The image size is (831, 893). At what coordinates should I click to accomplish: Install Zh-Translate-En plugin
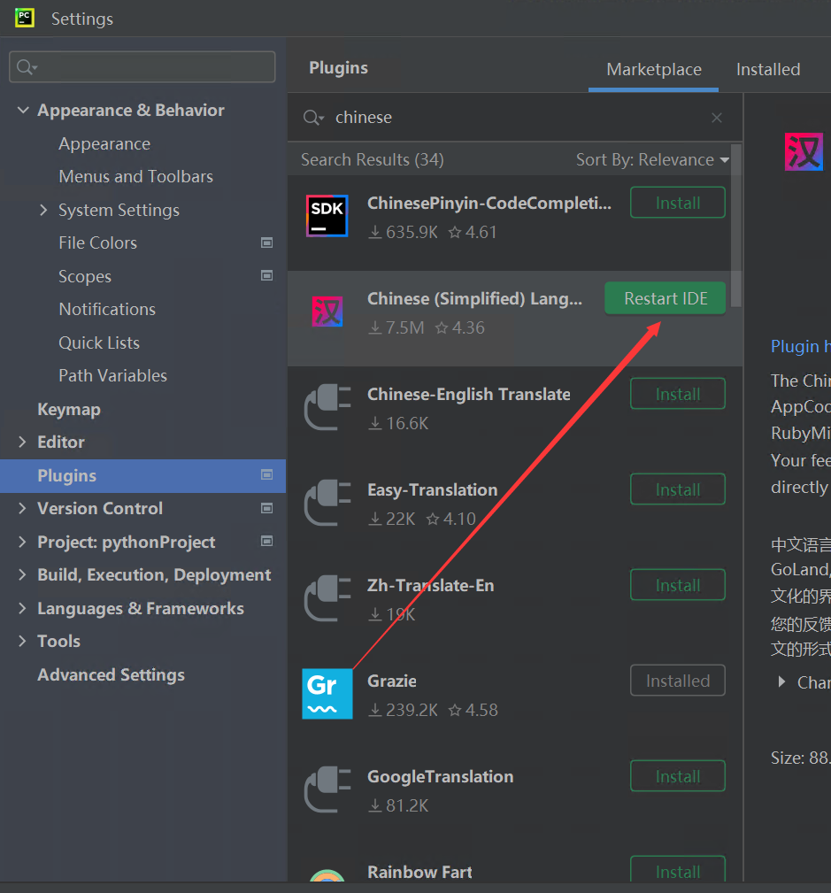tap(678, 585)
